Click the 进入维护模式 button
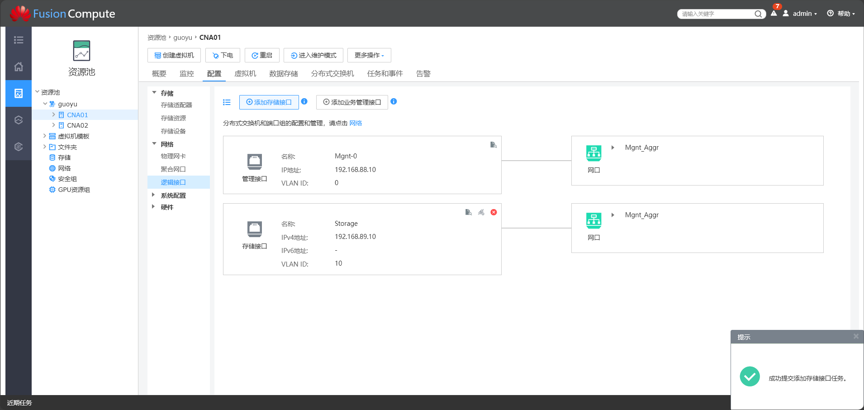The image size is (864, 410). click(x=313, y=55)
